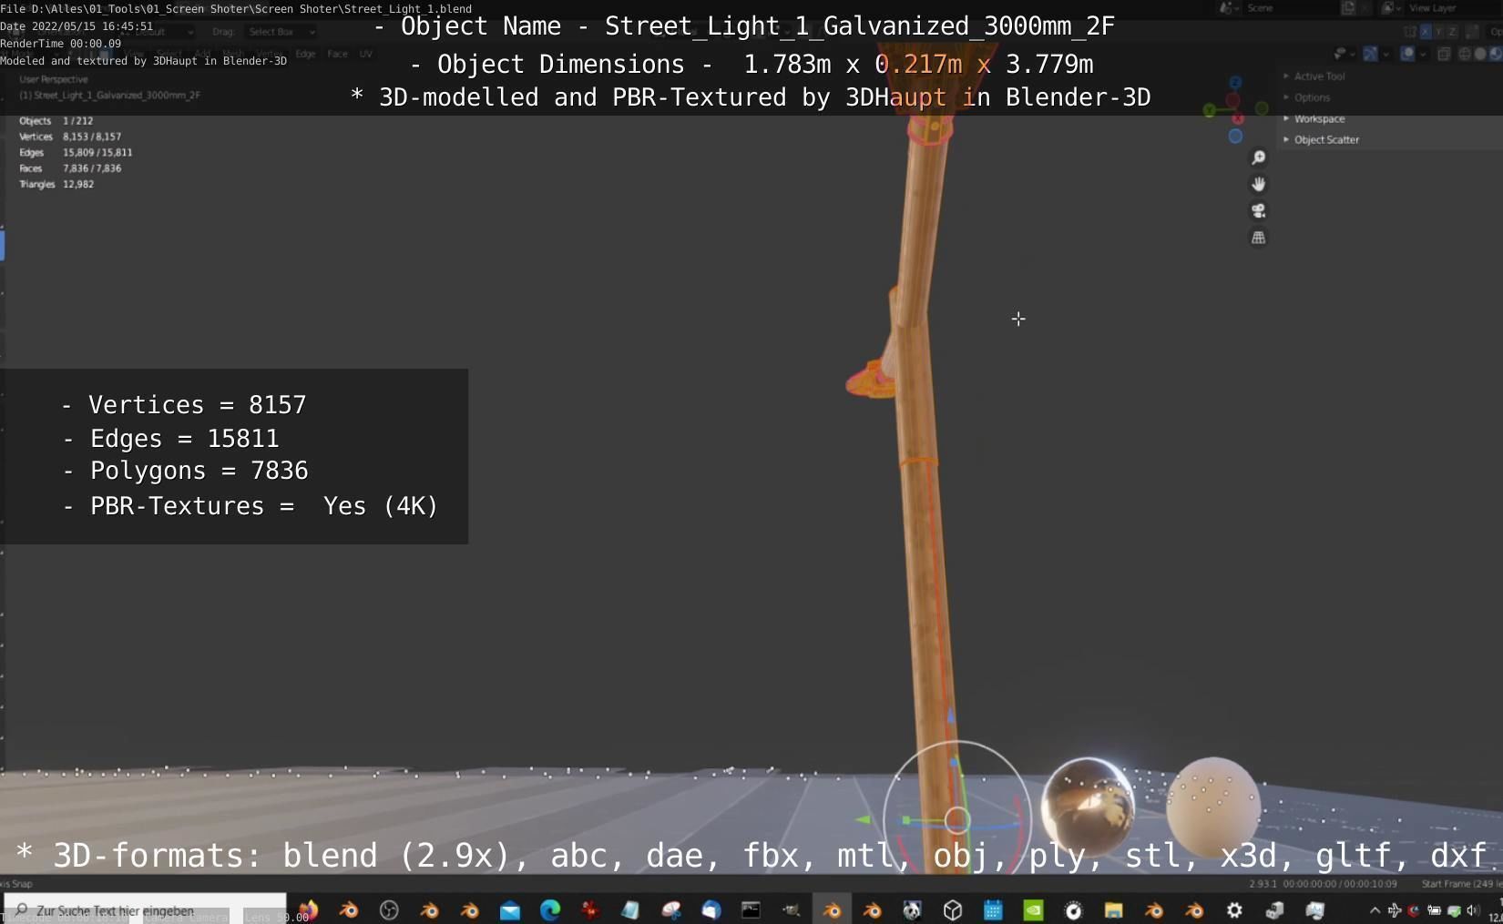Click the green Y axis on navigation gizmo
The width and height of the screenshot is (1503, 924).
click(x=1209, y=111)
